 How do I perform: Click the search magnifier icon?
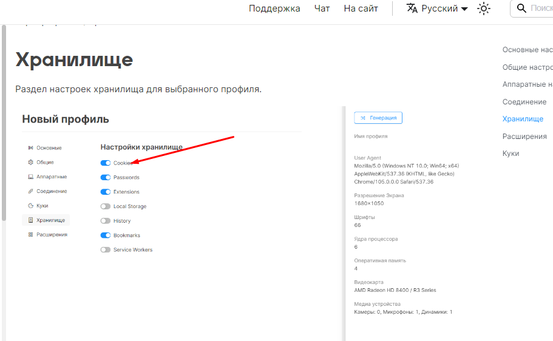tap(521, 8)
